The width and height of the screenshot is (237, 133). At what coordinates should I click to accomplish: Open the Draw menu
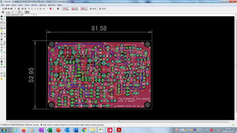(x=14, y=5)
